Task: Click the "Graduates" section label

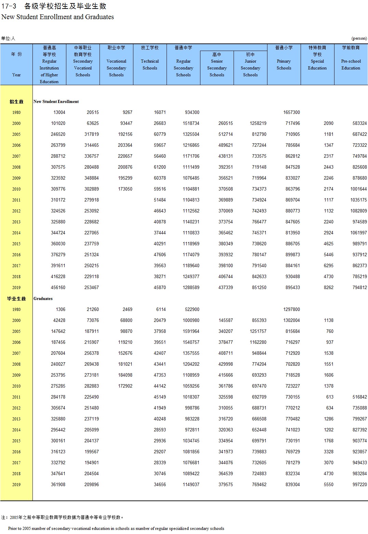Action: [43, 299]
